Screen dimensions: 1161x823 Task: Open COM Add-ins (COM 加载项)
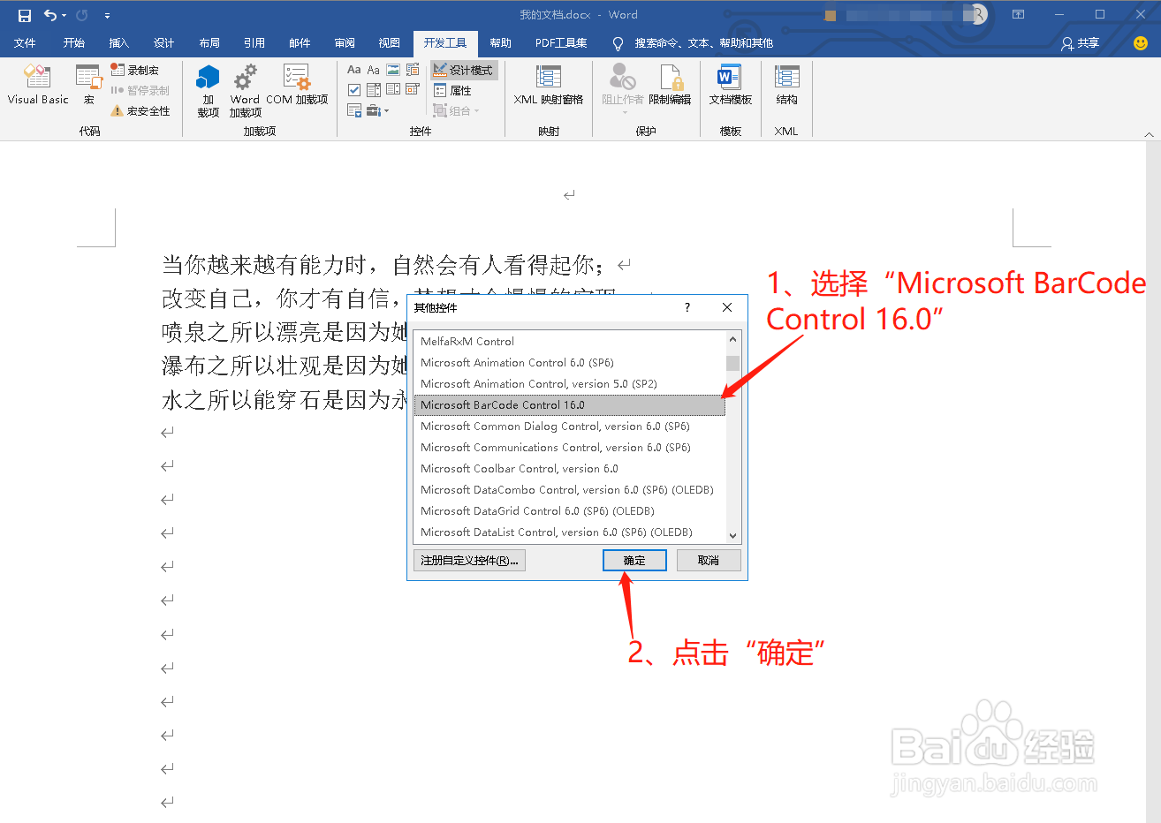(x=297, y=85)
